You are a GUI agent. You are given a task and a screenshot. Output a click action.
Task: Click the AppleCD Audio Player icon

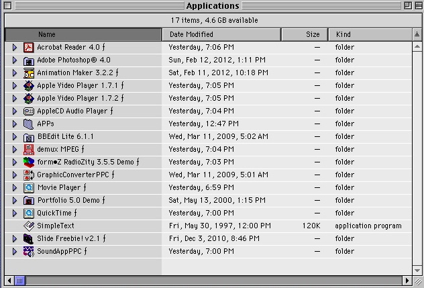[28, 111]
